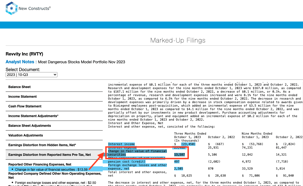Click the value 5,106 in the table
303x186 pixels.
213,155
